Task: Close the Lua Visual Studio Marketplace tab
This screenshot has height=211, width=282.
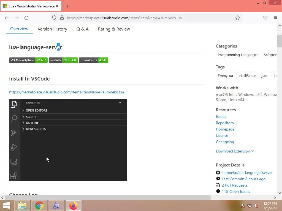Action: (57, 6)
